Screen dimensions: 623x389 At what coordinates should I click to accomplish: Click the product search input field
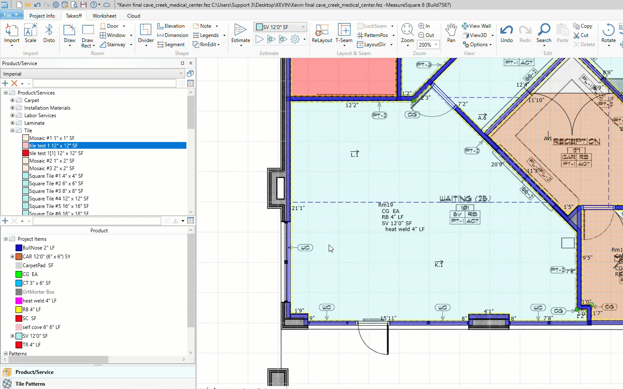pos(104,83)
